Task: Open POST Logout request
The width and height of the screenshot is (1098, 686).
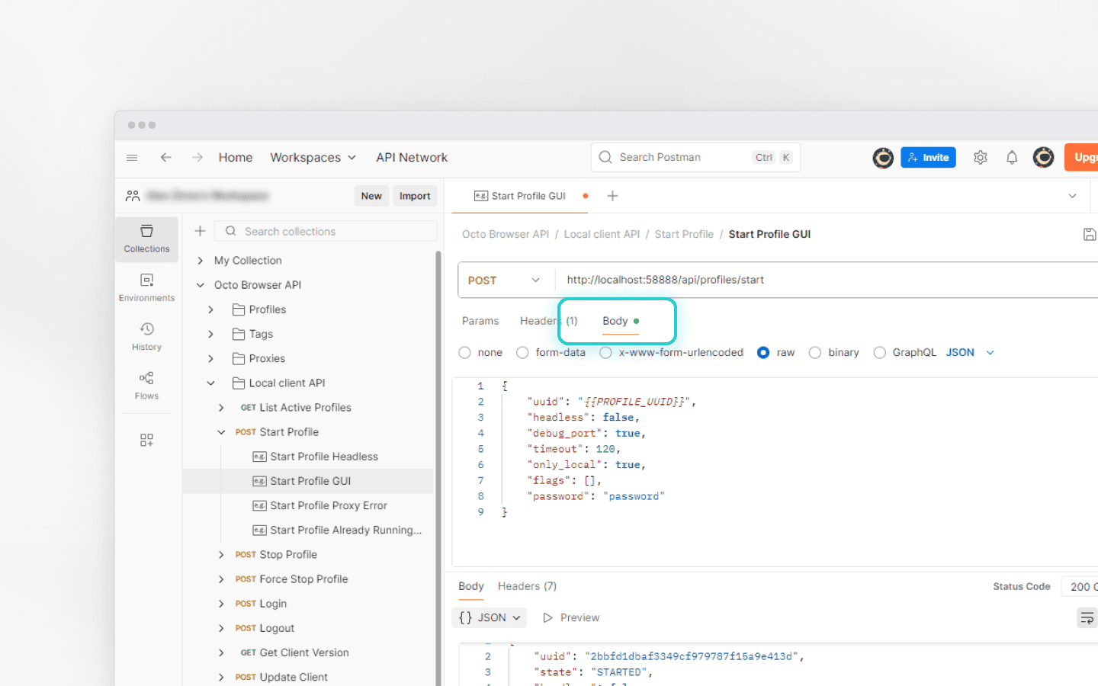Action: click(265, 628)
